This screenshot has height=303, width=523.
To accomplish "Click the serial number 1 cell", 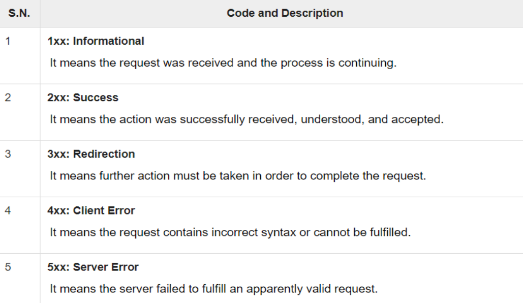I will 8,41.
